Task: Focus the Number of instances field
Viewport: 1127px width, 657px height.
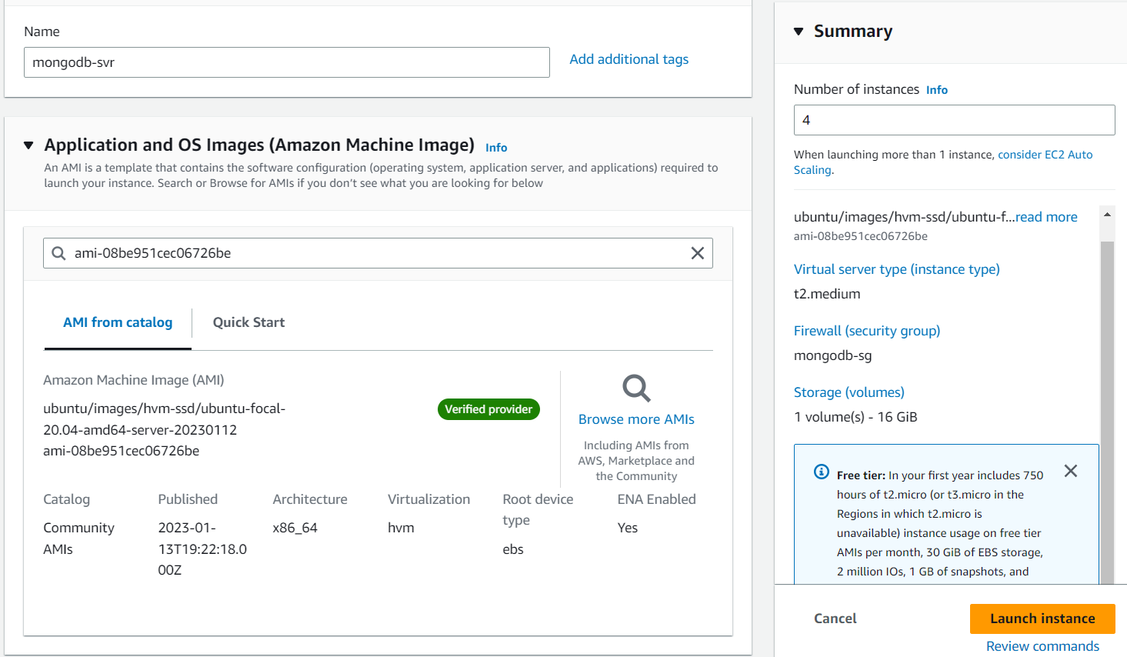Action: (x=954, y=120)
